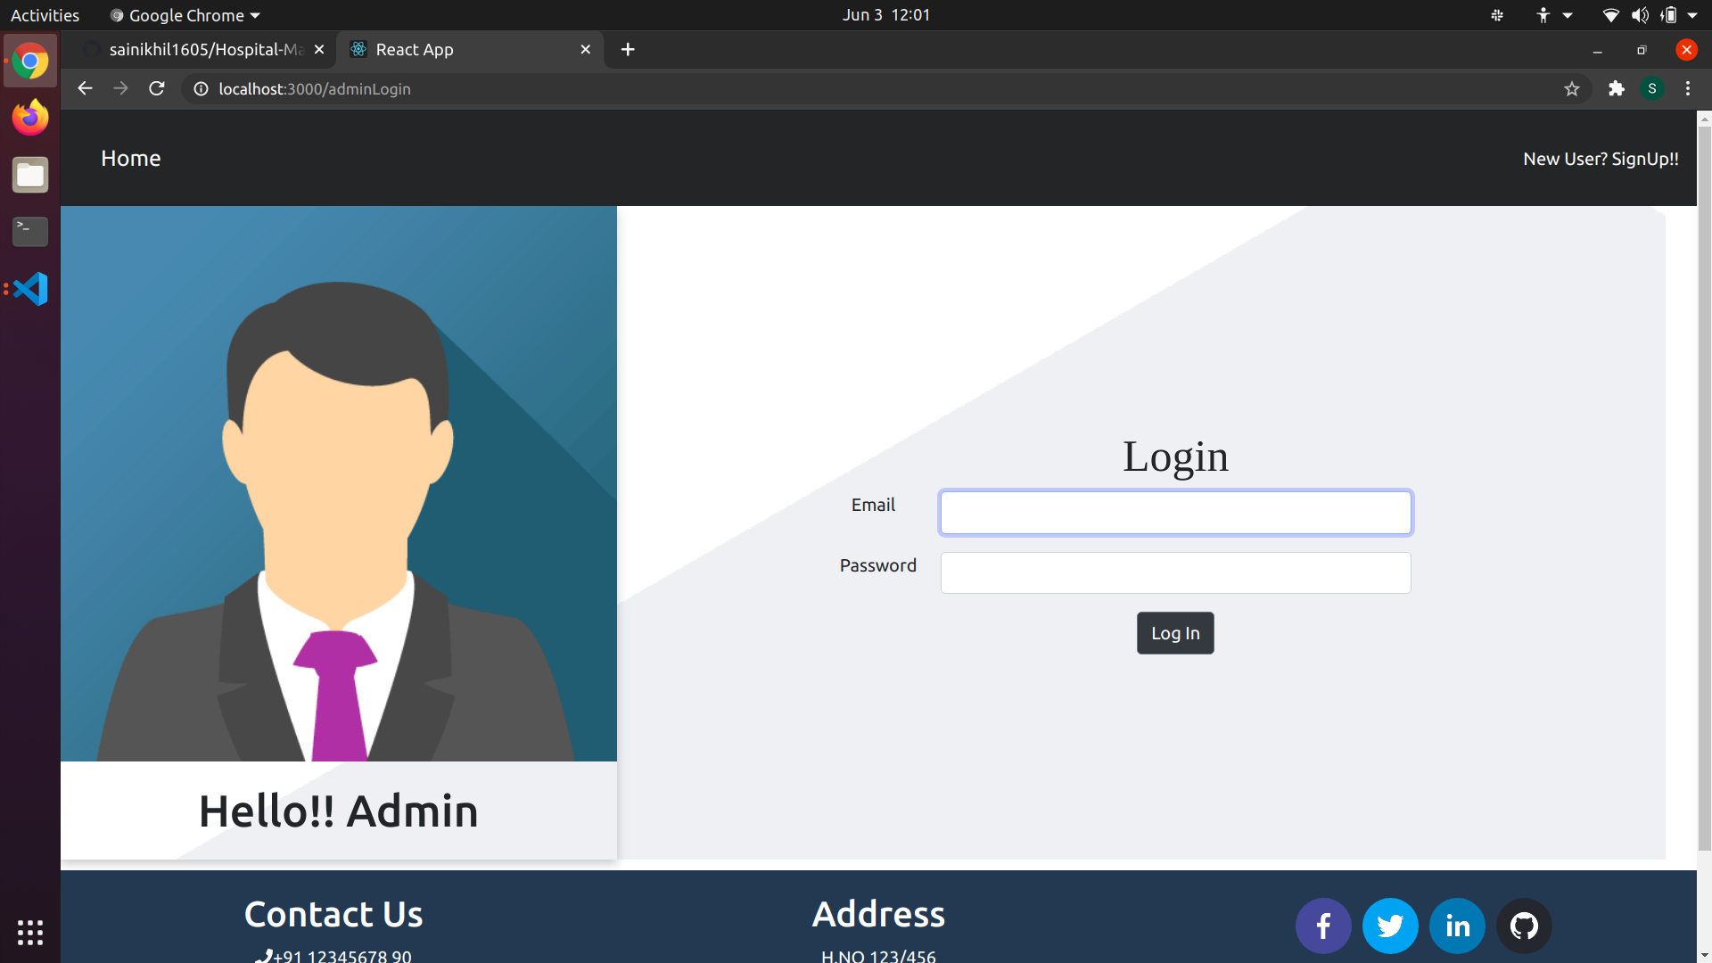Open the LinkedIn social icon in footer
1712x963 pixels.
point(1457,926)
